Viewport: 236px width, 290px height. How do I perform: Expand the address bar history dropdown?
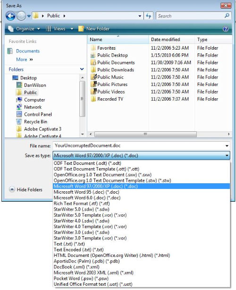click(140, 16)
